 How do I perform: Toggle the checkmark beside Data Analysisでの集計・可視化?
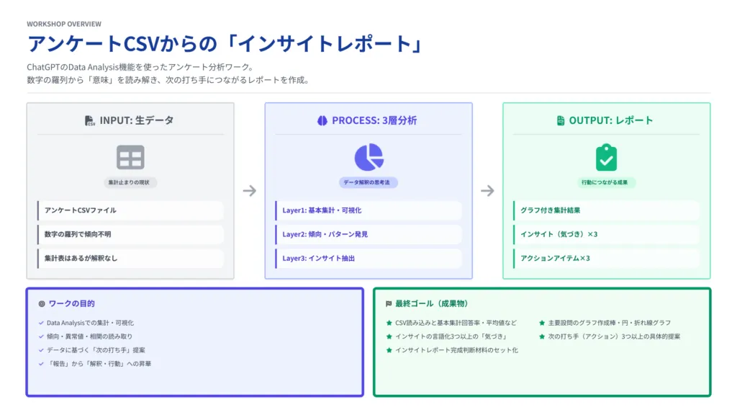41,324
